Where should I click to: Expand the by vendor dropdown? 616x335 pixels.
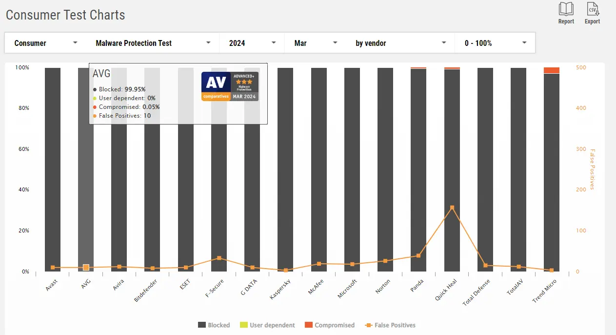coord(400,43)
